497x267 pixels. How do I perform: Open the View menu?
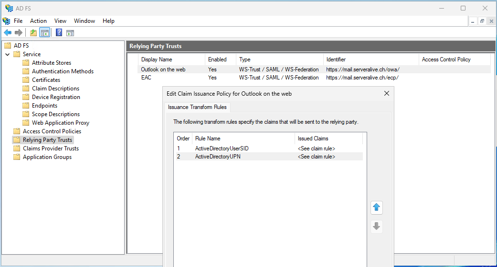(x=60, y=21)
